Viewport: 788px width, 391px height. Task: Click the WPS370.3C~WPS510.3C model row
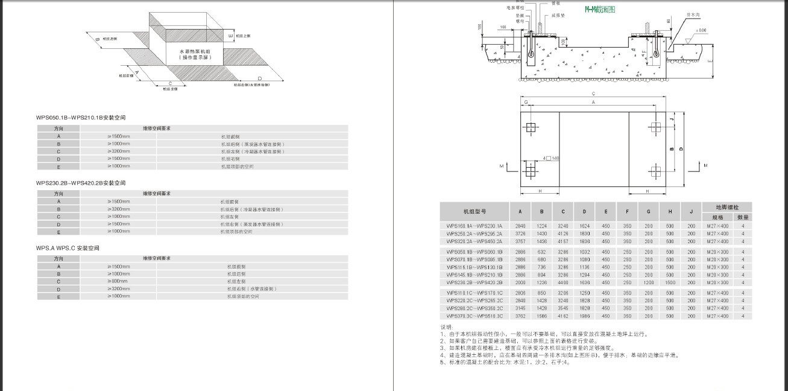tap(596, 316)
